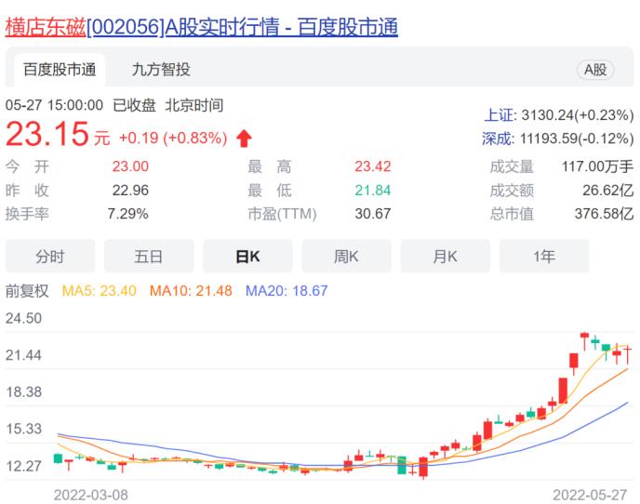640x504 pixels.
Task: Click the red up-arrow price icon
Action: tap(244, 139)
